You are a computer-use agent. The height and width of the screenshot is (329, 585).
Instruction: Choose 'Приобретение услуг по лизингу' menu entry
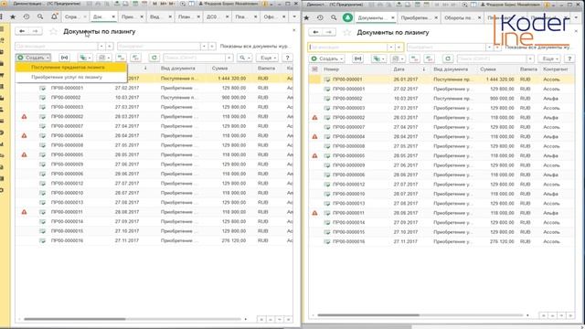71,77
